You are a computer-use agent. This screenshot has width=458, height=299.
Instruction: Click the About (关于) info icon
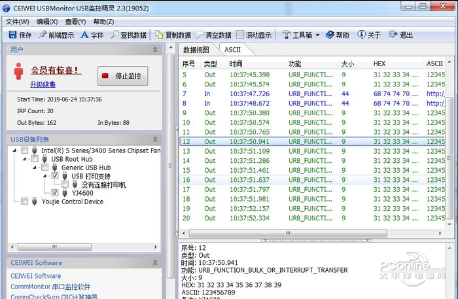(361, 35)
